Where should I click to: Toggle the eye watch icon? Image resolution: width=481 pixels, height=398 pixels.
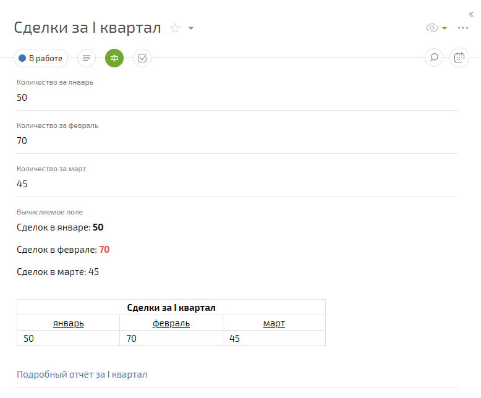point(432,28)
